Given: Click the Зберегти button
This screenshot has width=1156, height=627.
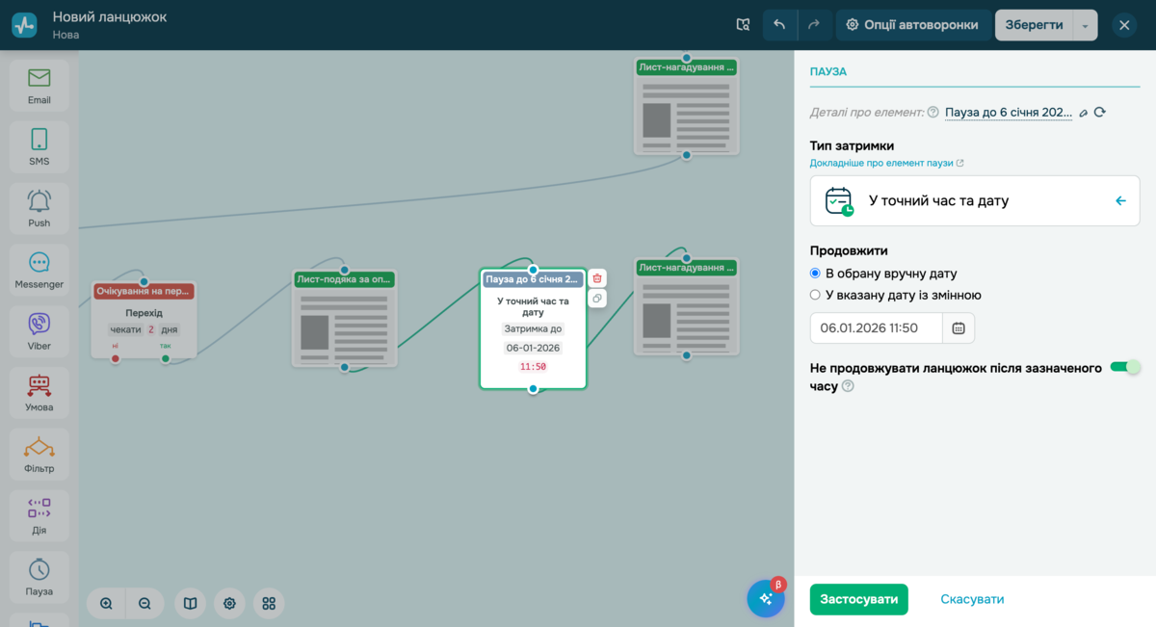Looking at the screenshot, I should tap(1035, 25).
